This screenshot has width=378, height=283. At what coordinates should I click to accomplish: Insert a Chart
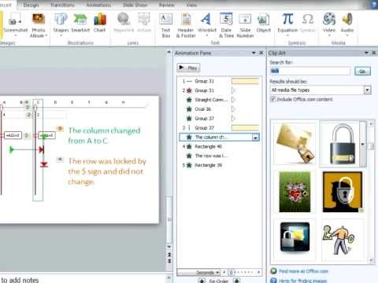coord(99,24)
